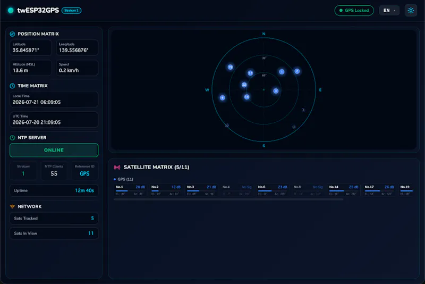This screenshot has height=284, width=425.
Task: Click the twESP32GPS title
Action: (38, 10)
